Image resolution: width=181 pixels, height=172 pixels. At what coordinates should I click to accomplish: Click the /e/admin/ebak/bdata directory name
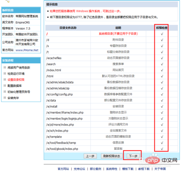[60, 82]
